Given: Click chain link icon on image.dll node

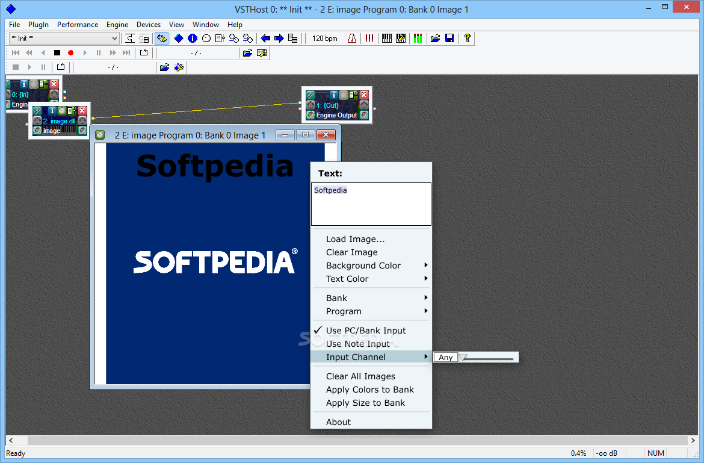Looking at the screenshot, I should click(37, 110).
